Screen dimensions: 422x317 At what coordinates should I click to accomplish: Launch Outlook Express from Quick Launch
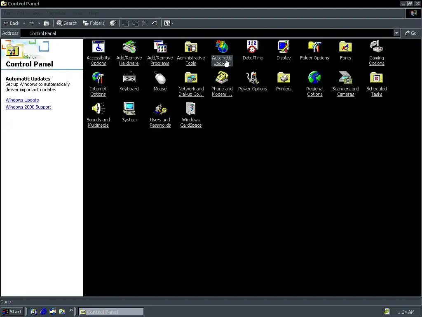coord(53,312)
